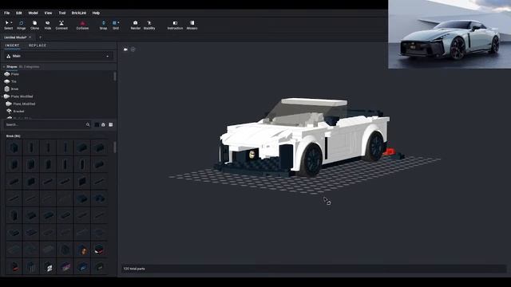Open the File menu
Viewport: 511px width, 287px height.
click(7, 13)
